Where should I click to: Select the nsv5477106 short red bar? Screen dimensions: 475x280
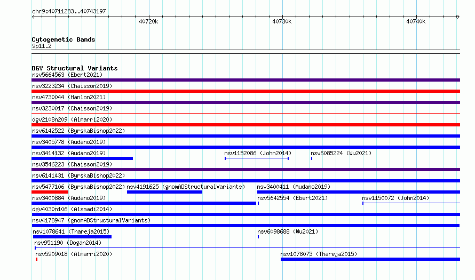(50, 192)
